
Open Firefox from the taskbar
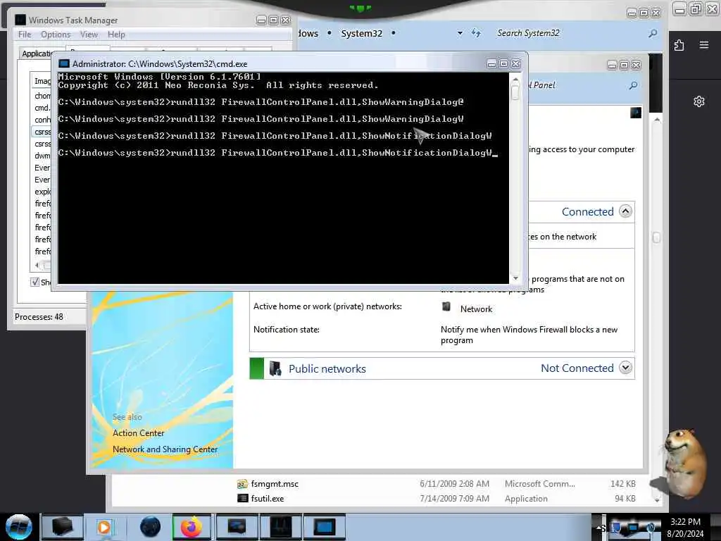(x=192, y=527)
